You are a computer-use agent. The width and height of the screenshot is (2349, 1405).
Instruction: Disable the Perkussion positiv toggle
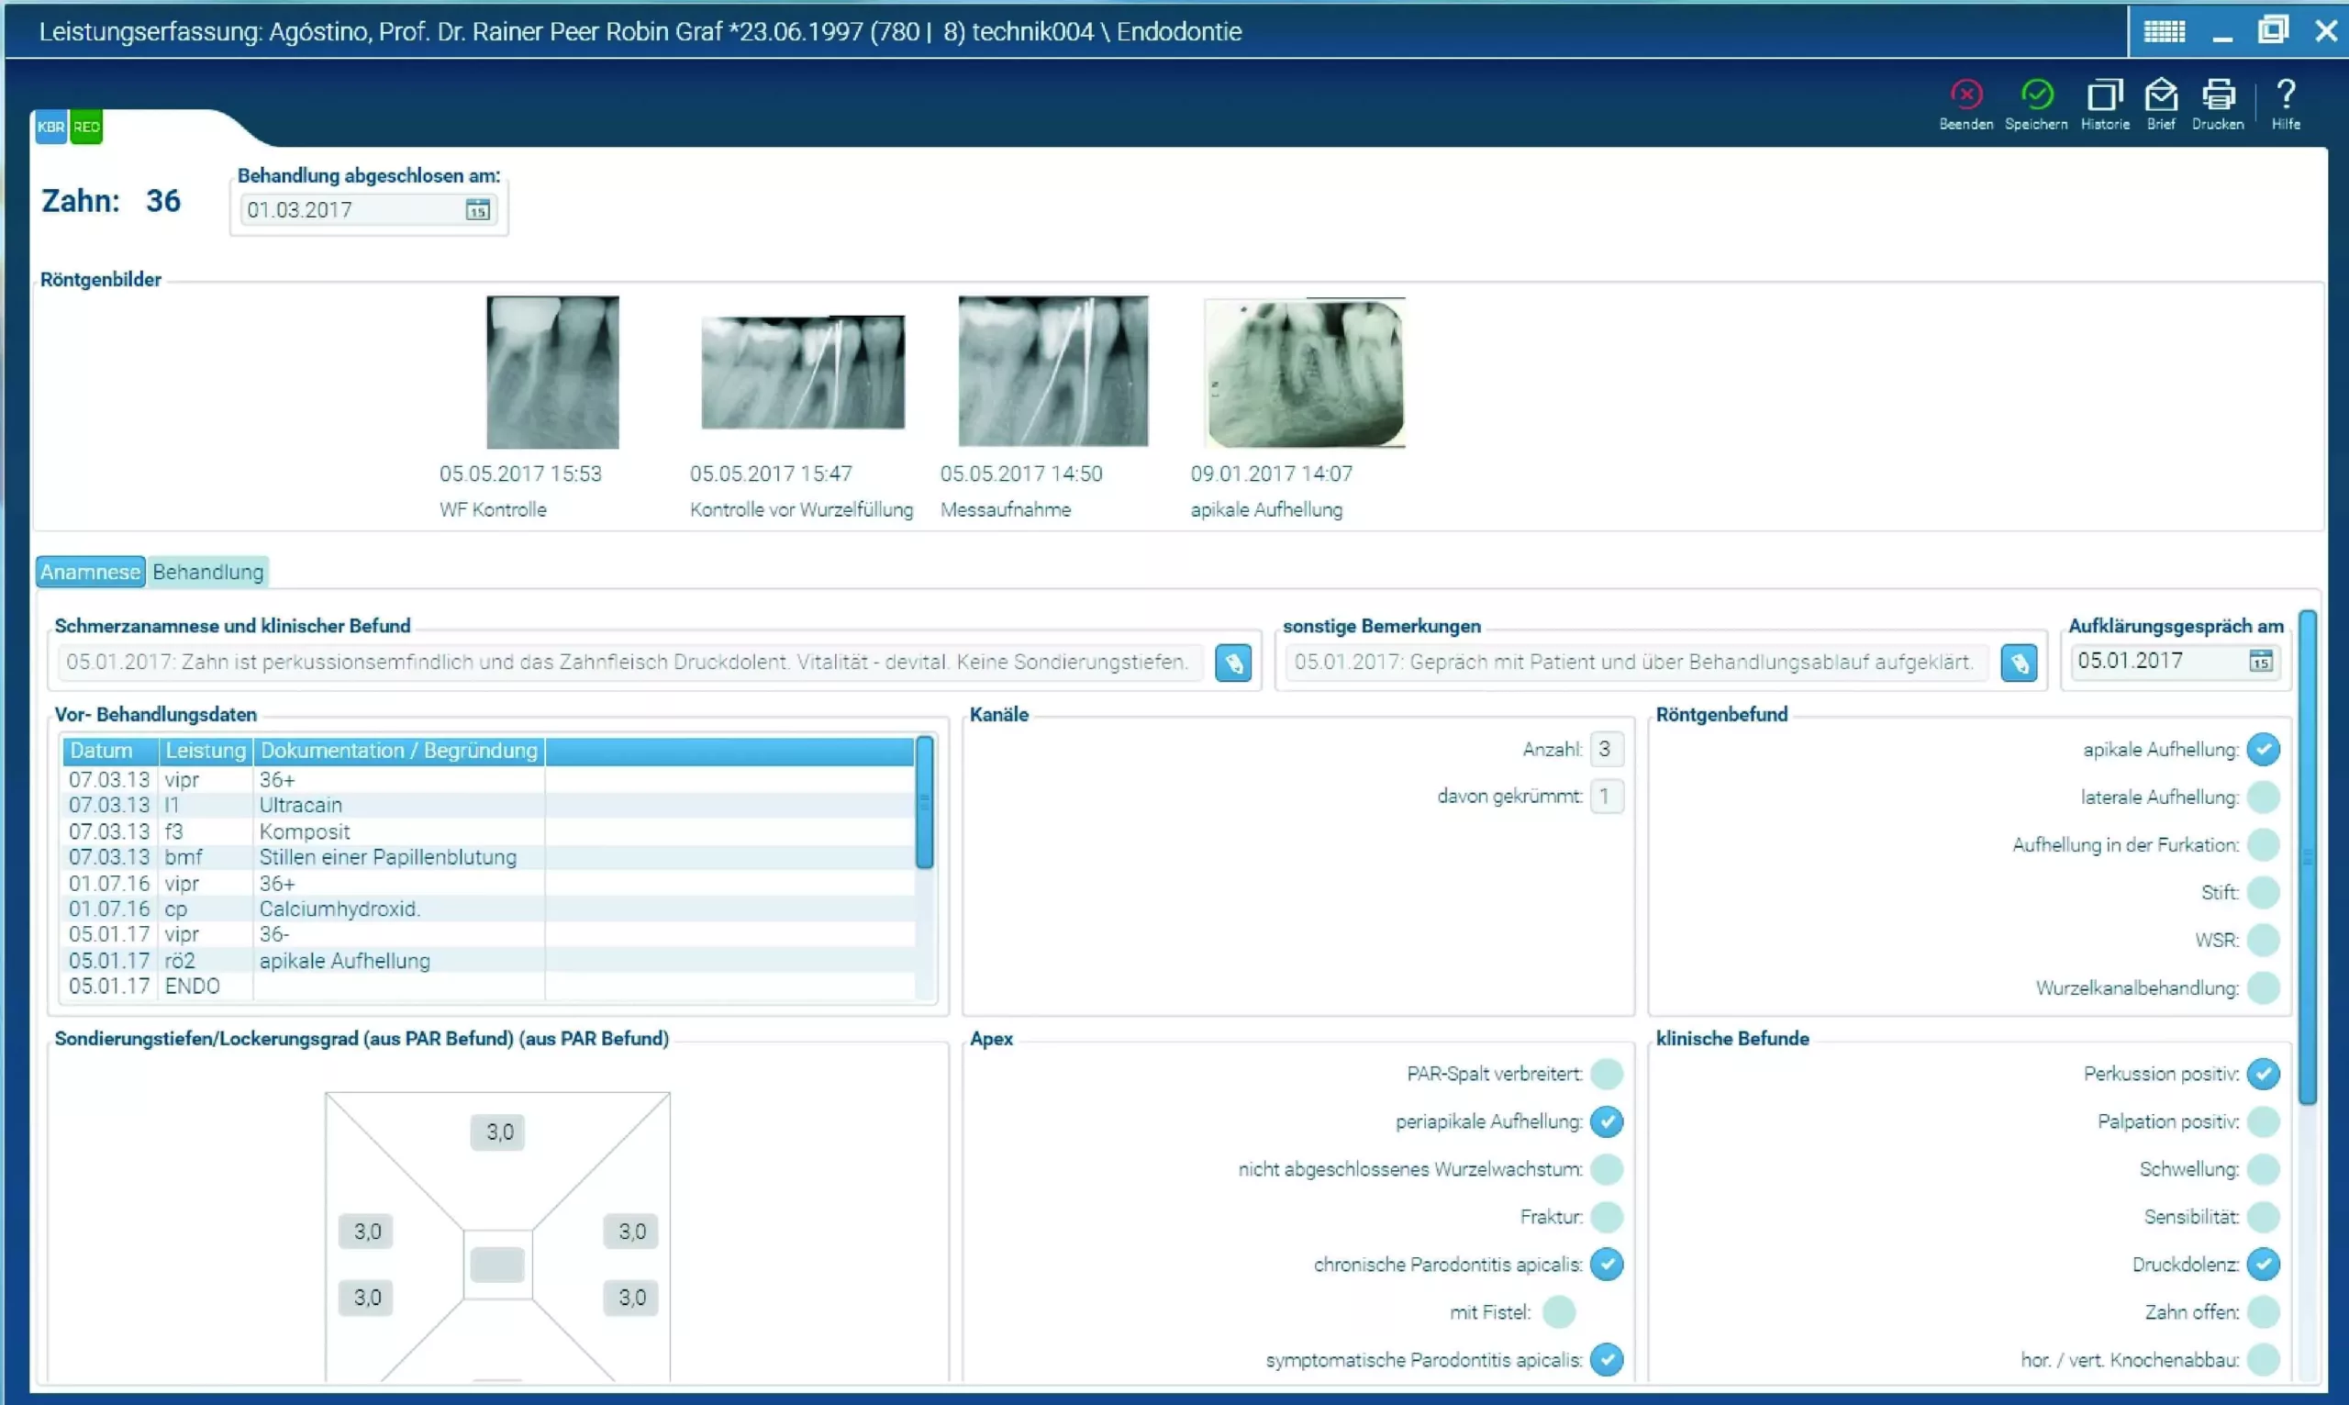click(2263, 1074)
